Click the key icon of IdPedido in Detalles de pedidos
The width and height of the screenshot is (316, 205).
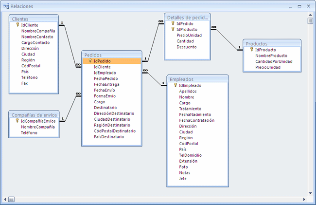point(174,23)
